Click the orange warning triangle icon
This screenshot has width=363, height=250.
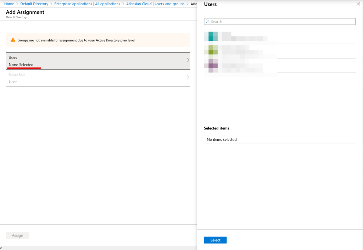[x=13, y=40]
